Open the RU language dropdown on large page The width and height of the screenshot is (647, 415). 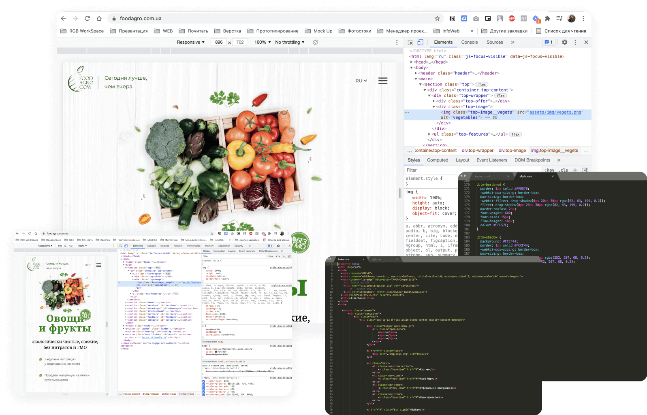(361, 81)
